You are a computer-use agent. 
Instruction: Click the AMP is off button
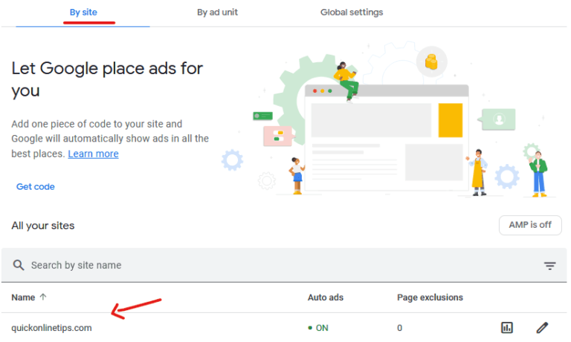(530, 225)
